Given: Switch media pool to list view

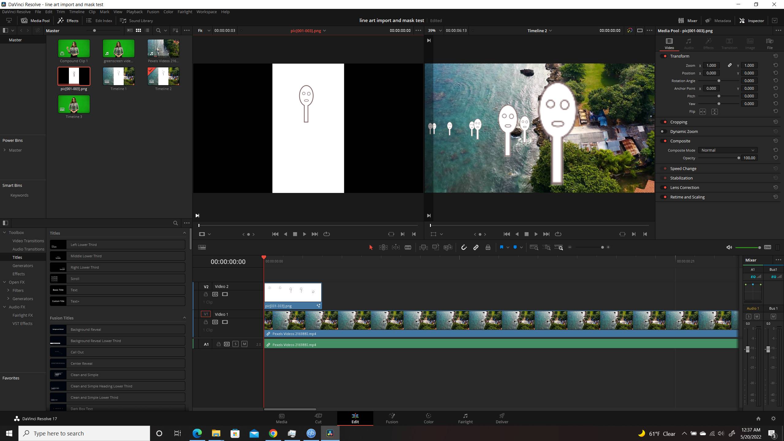Looking at the screenshot, I should tap(147, 31).
